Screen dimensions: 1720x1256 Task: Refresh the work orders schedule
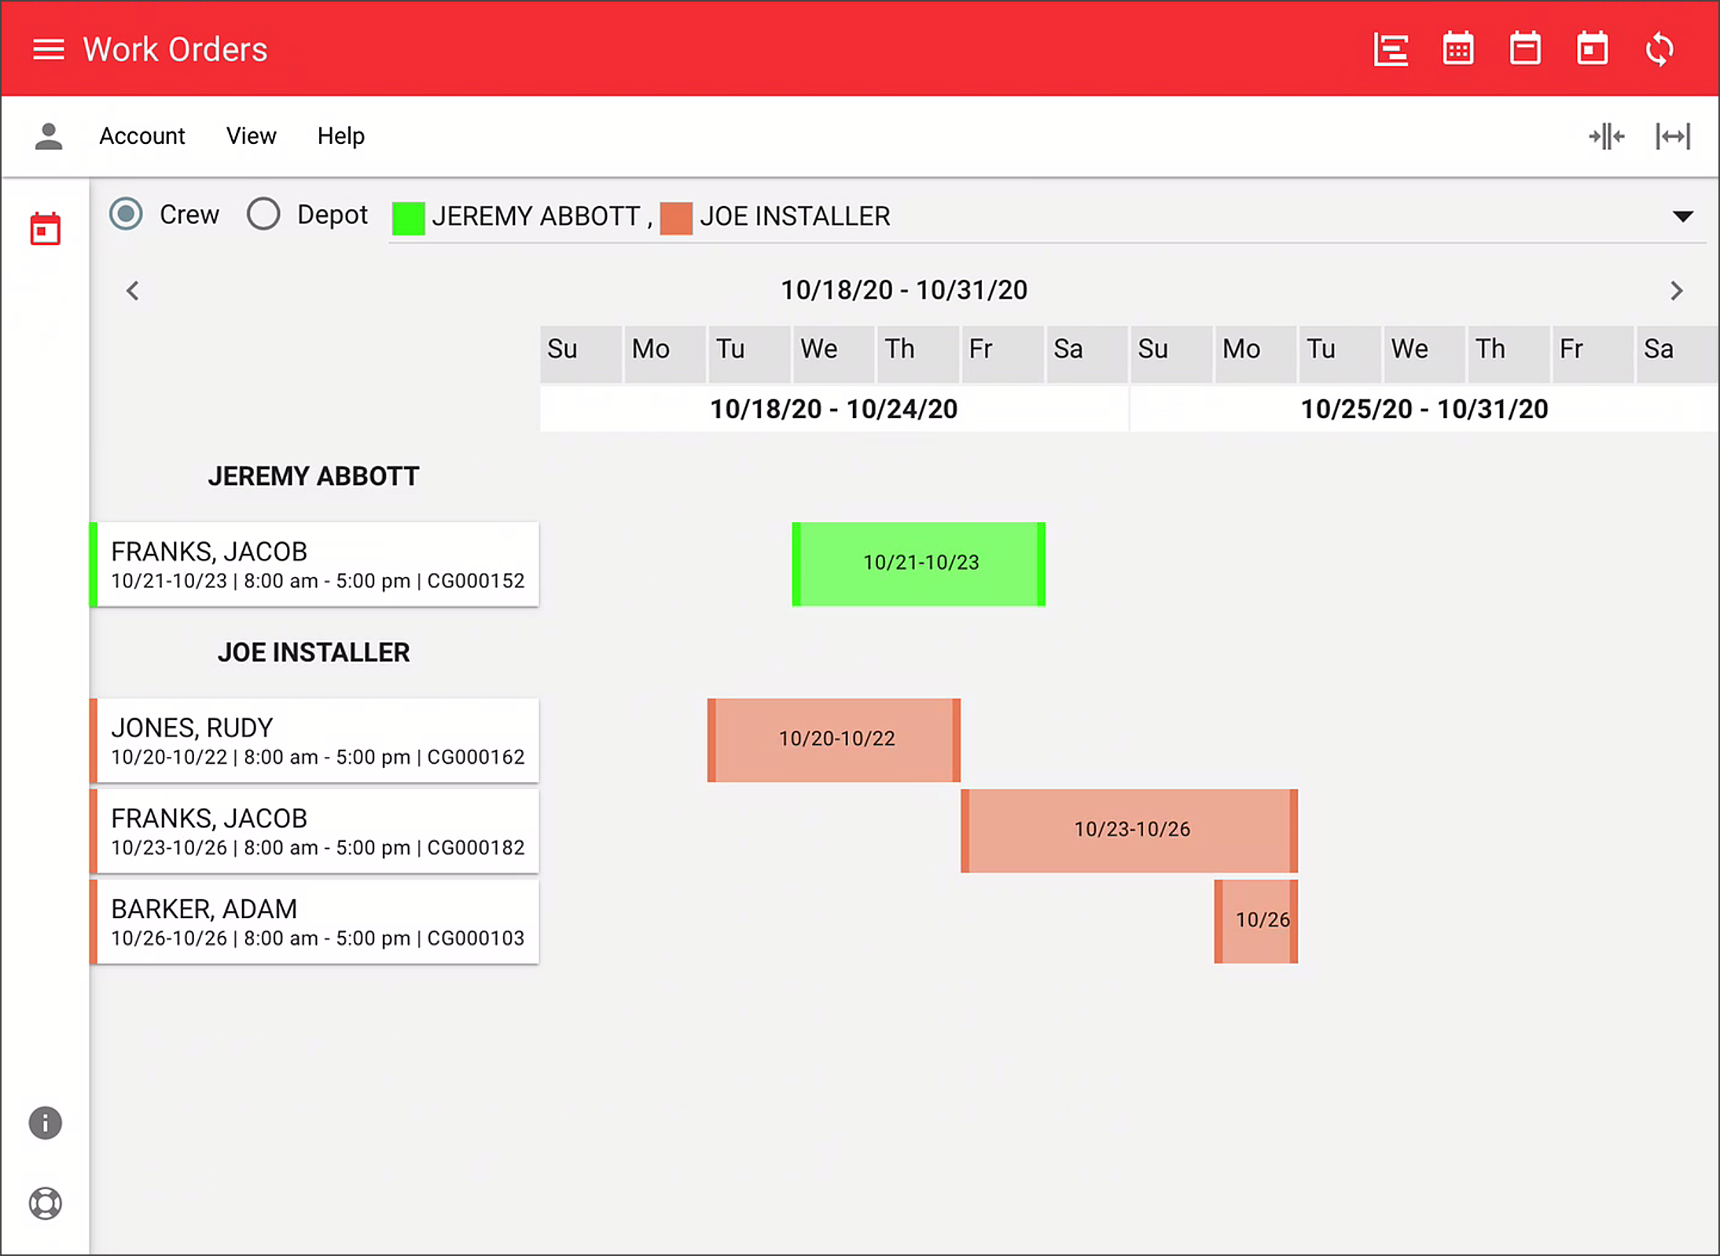[1660, 48]
